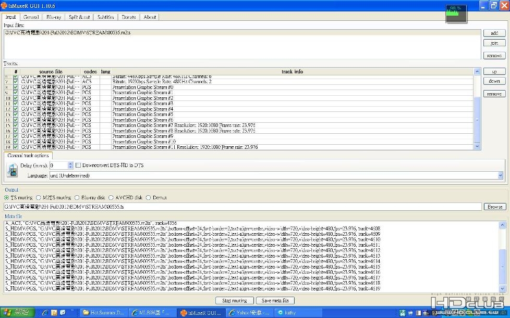The height and width of the screenshot is (318, 510).
Task: Open the Hot.Summer.D... folder taskbar item
Action: [x=104, y=312]
